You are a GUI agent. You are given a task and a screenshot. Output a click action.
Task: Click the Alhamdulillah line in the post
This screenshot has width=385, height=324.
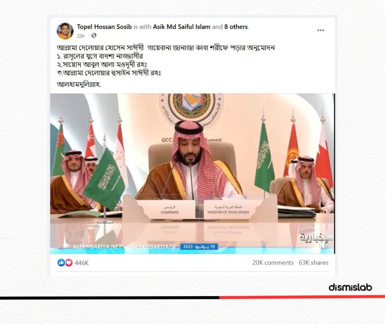[x=79, y=84]
